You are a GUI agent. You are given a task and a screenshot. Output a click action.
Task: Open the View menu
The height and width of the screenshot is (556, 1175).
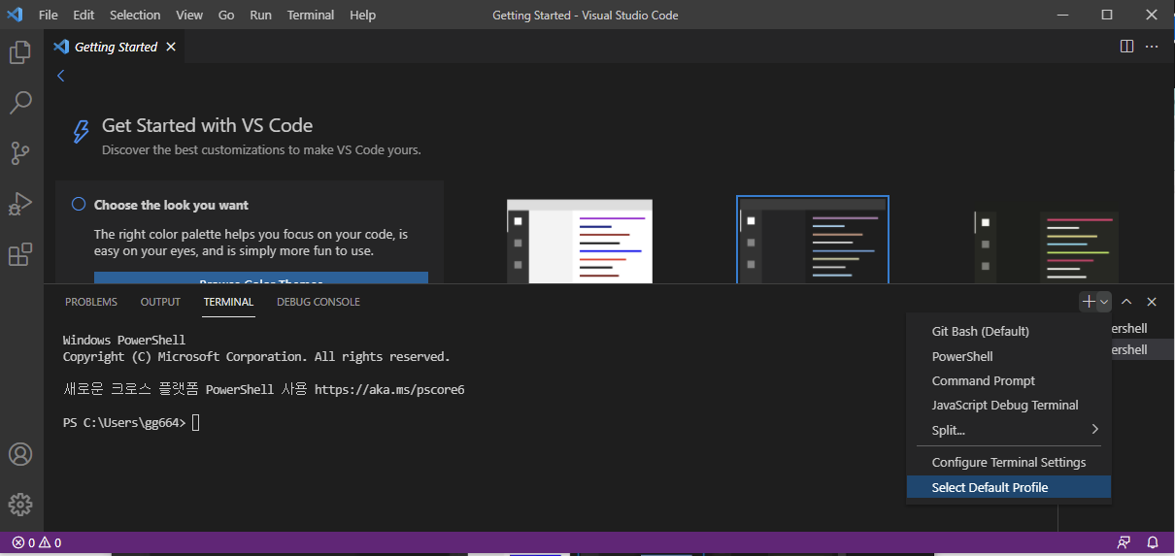pos(189,15)
